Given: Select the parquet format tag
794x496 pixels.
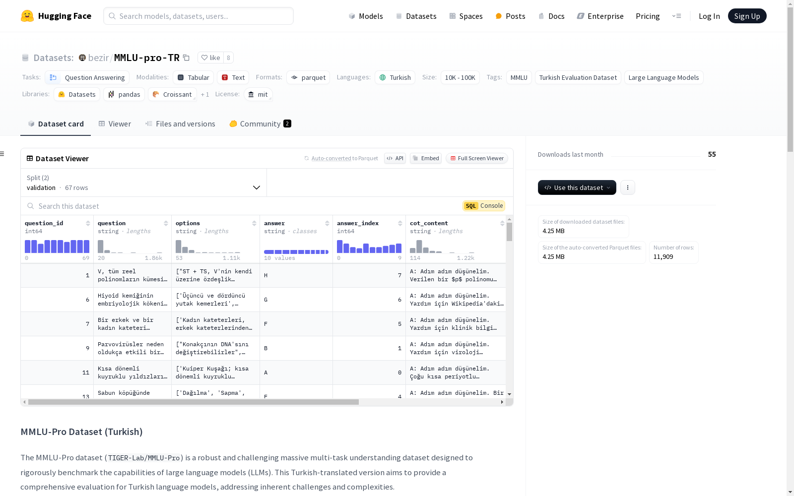Looking at the screenshot, I should pyautogui.click(x=308, y=77).
